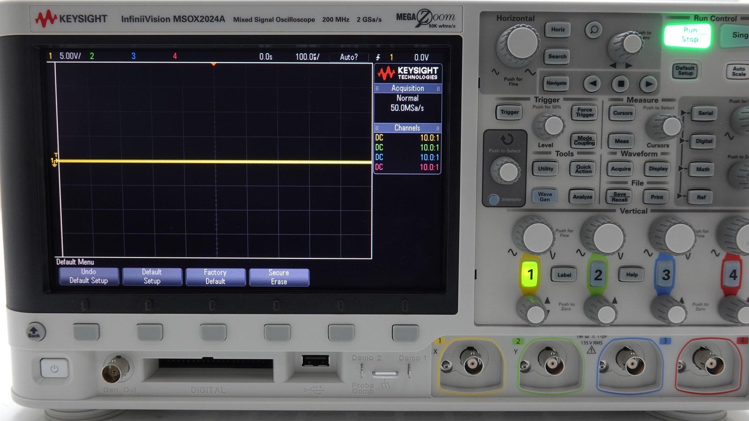
Task: Touch the Gen Out BNC connector
Action: 114,369
